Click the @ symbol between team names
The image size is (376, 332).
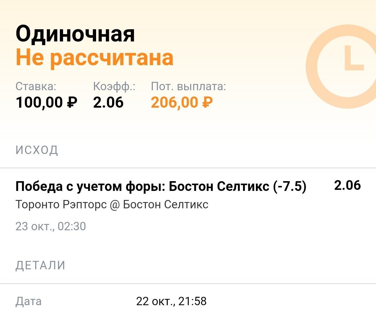pyautogui.click(x=115, y=205)
